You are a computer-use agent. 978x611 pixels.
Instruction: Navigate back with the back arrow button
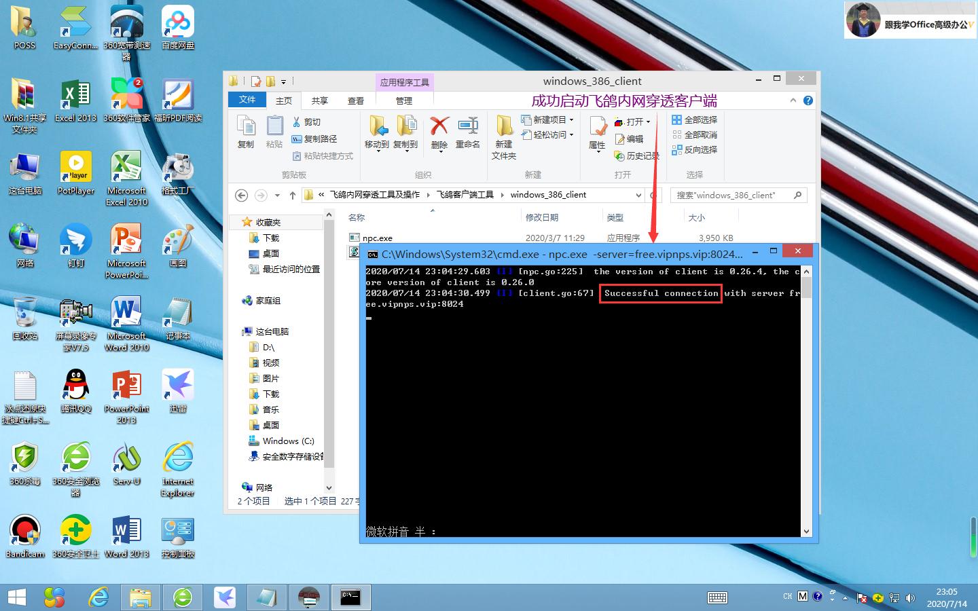[241, 195]
